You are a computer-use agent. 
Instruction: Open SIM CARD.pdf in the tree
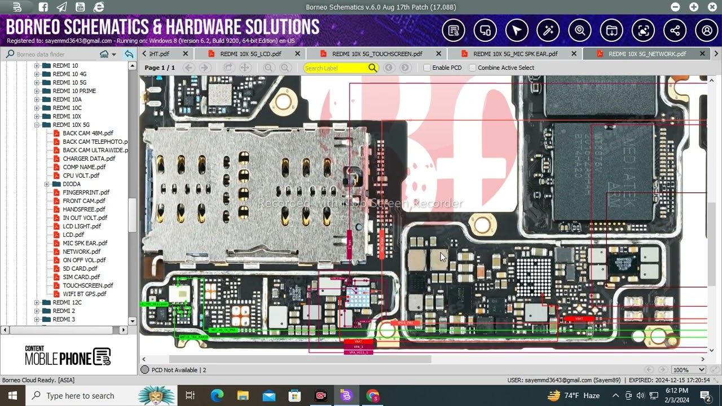(x=81, y=277)
